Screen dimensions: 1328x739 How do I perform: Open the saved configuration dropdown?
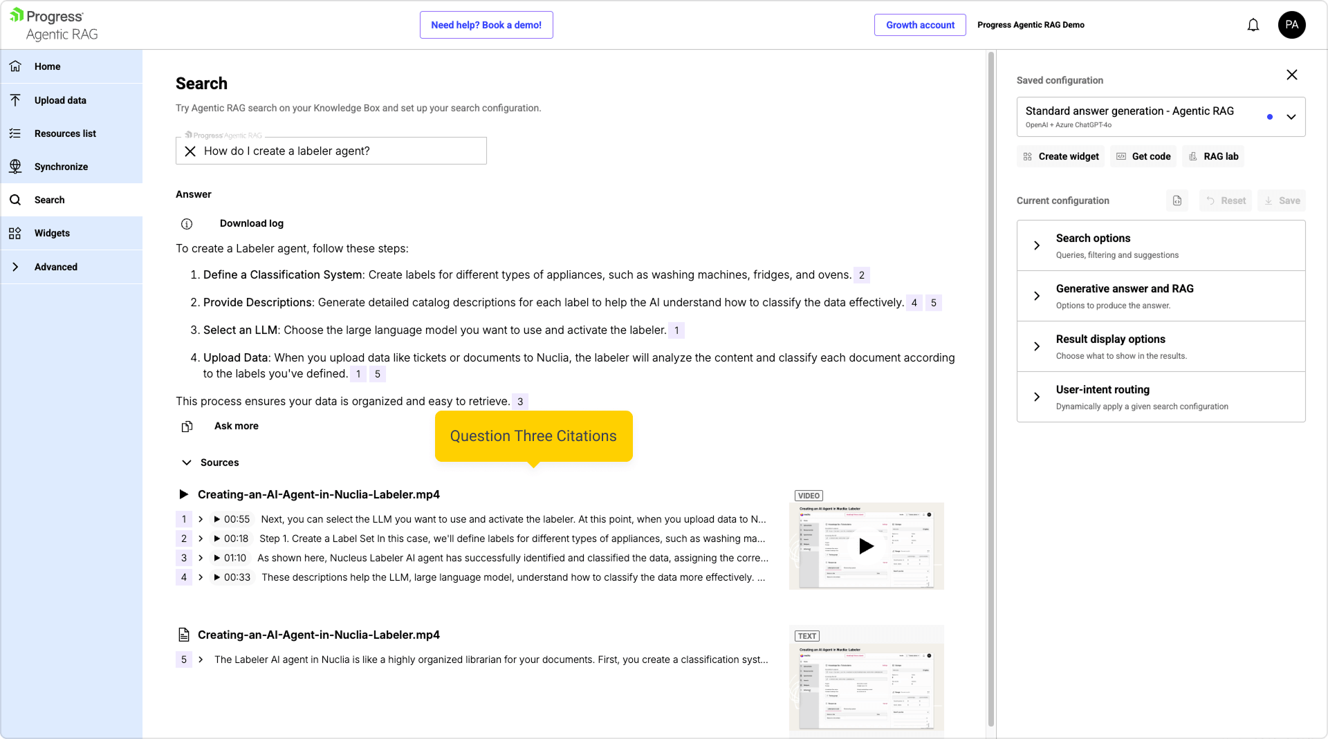1291,117
